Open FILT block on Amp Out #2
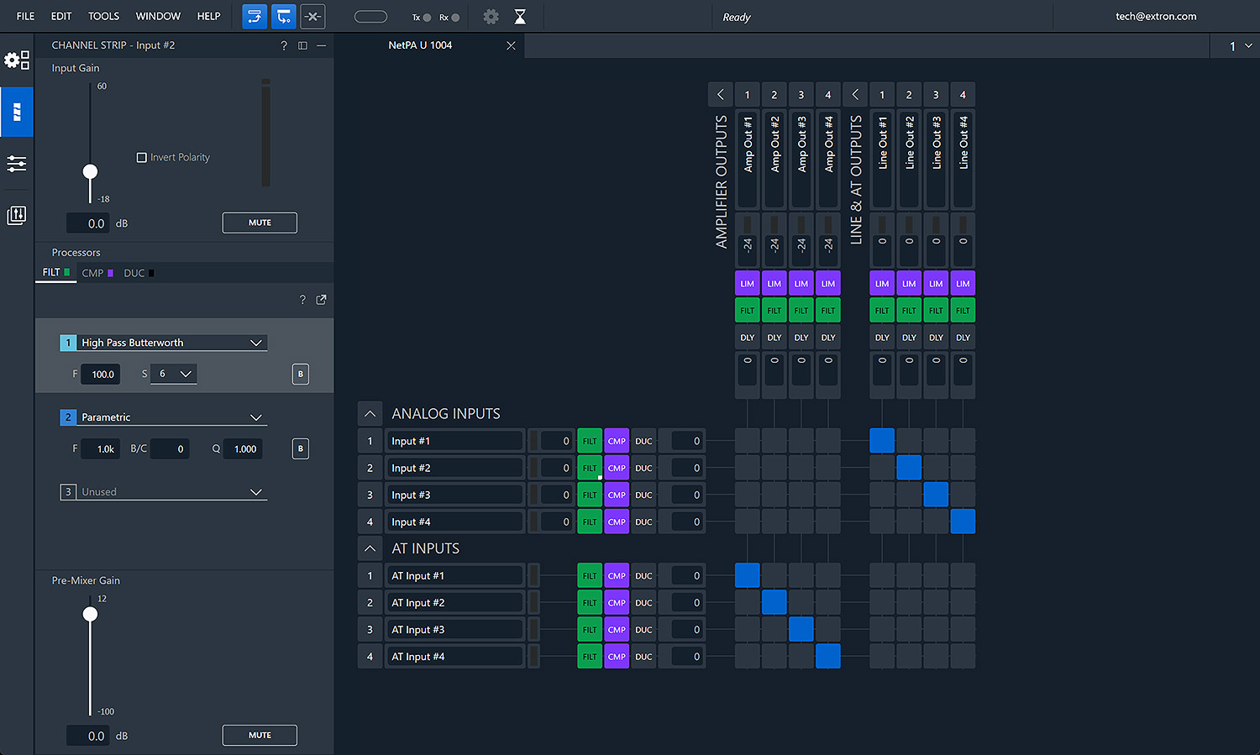 pyautogui.click(x=774, y=310)
